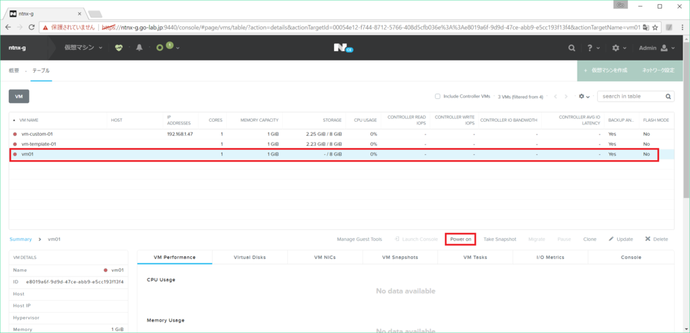Click Clone action

pyautogui.click(x=590, y=239)
